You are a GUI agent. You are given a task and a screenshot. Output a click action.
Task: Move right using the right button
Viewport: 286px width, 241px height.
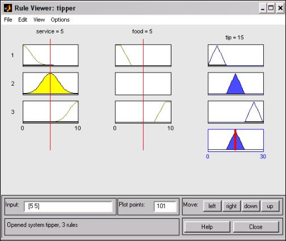232,206
